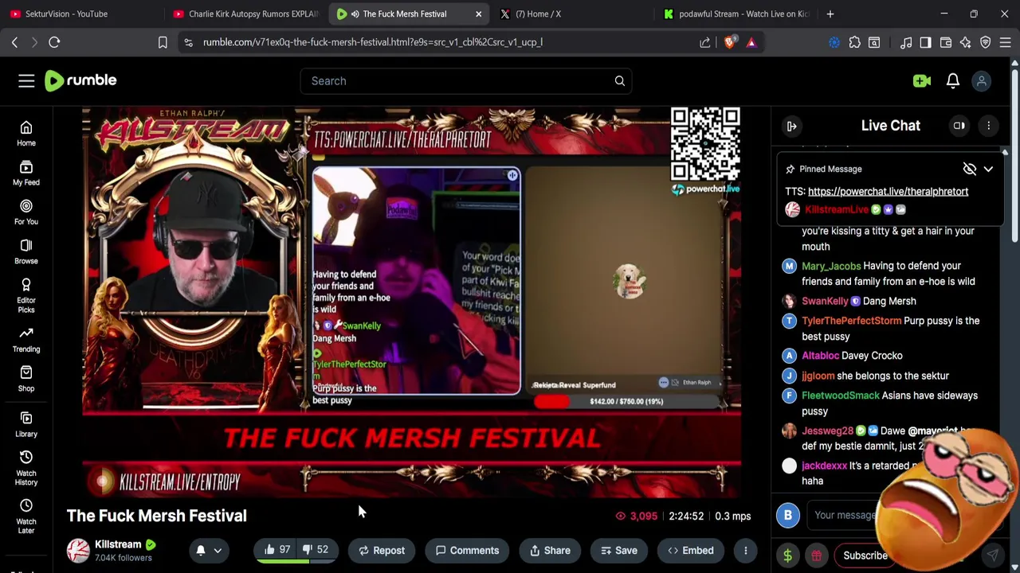Open Trending in the sidebar
The image size is (1020, 573).
[x=26, y=340]
